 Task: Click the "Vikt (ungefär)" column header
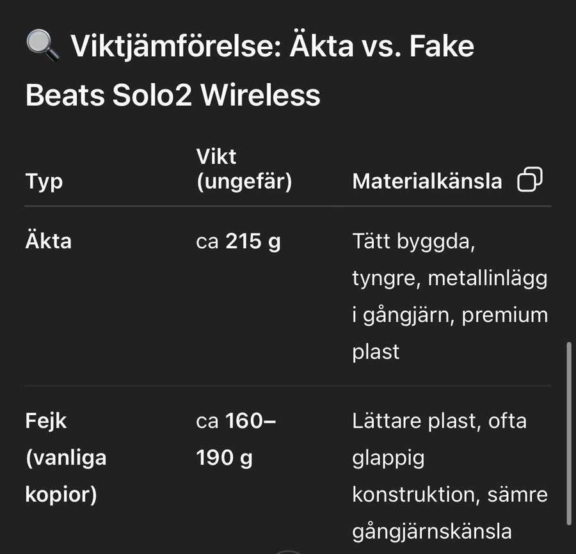(244, 169)
